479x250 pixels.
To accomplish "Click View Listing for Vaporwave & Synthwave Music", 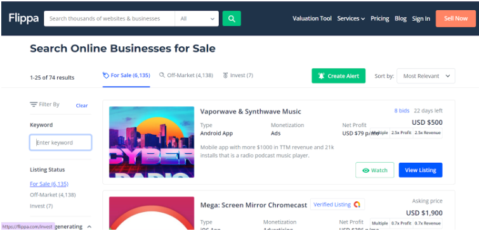I will click(x=421, y=170).
